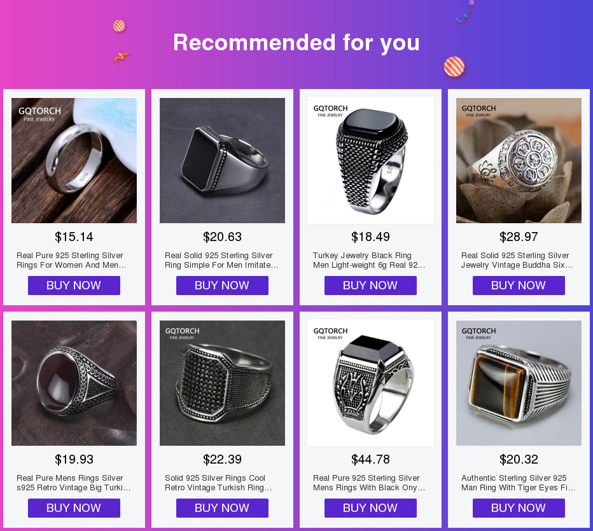Buy the $28.97 Buddha ring now
The width and height of the screenshot is (593, 531).
click(x=519, y=286)
